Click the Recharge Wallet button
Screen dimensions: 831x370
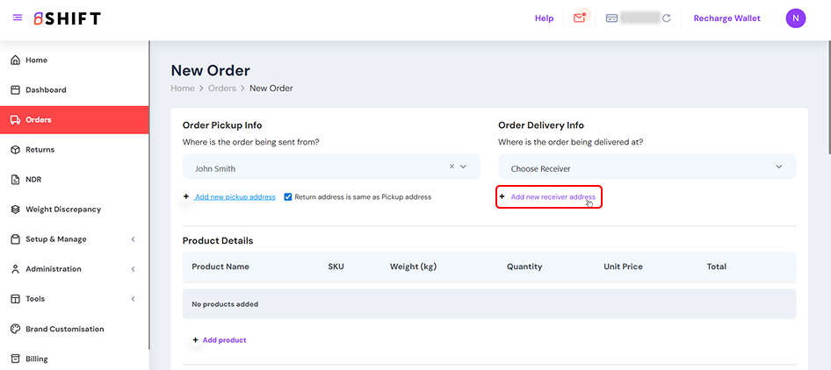click(726, 18)
